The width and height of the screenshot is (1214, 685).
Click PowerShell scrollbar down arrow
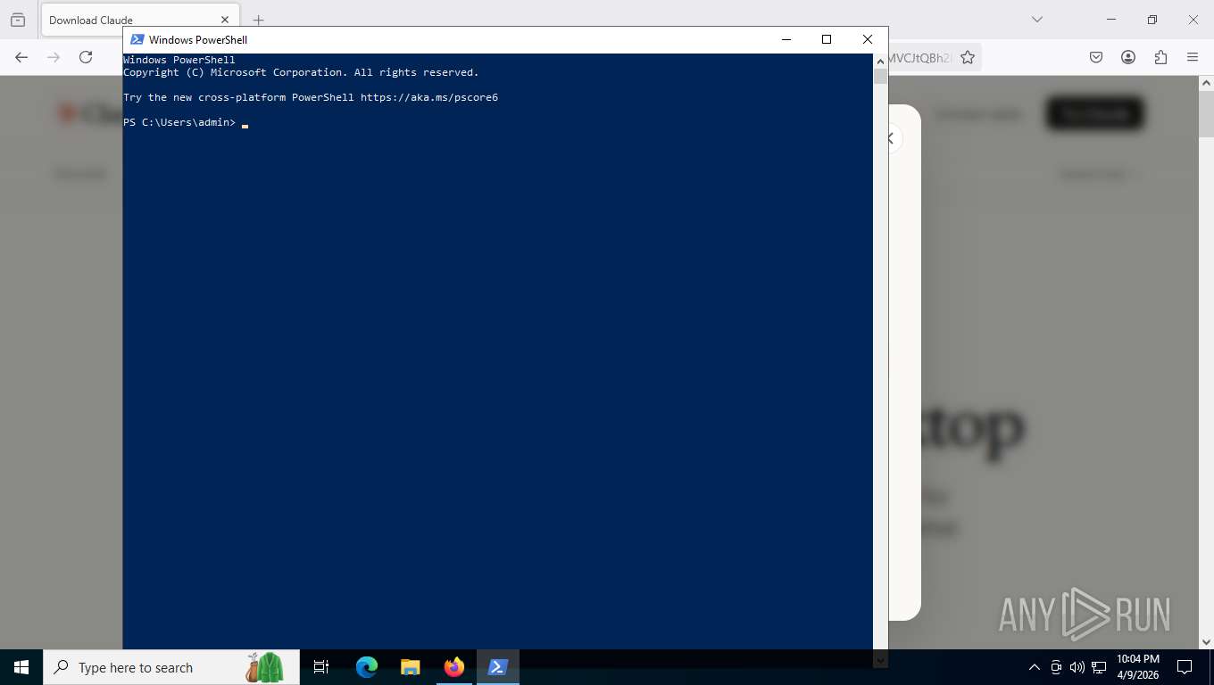[880, 660]
